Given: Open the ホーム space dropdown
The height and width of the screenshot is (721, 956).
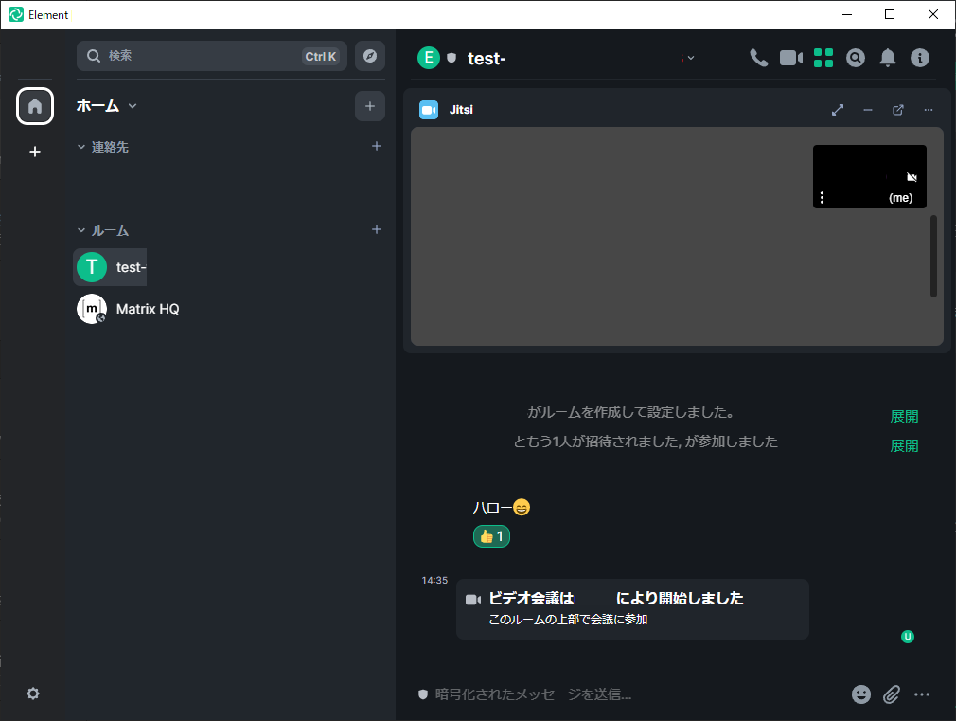Looking at the screenshot, I should click(x=131, y=105).
